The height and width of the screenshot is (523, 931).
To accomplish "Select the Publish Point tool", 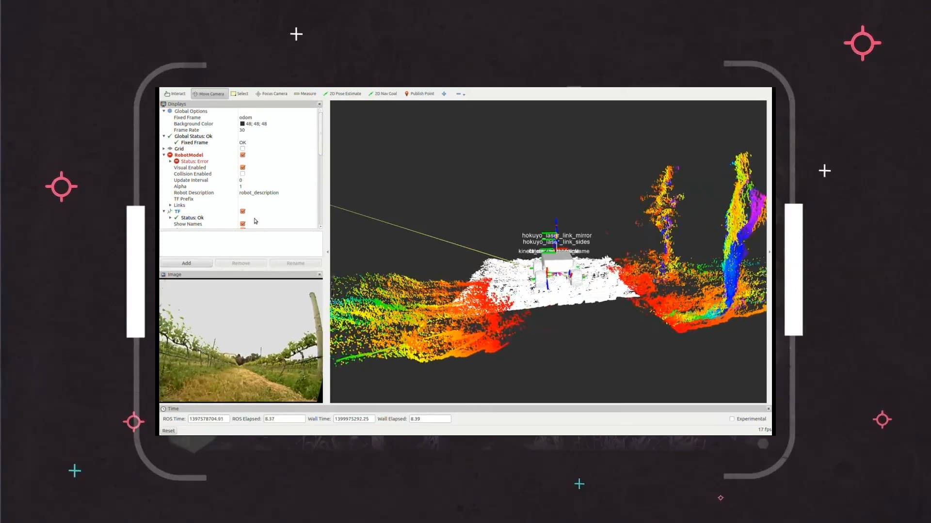I will tap(419, 94).
